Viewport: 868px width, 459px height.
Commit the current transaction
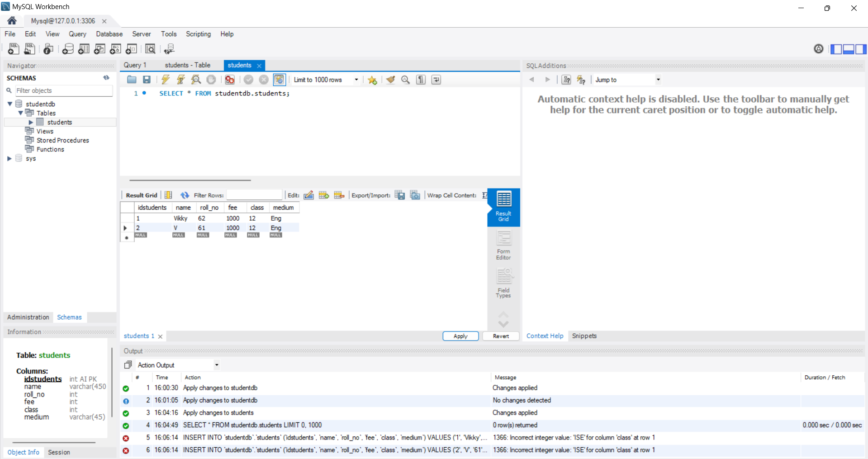tap(248, 80)
